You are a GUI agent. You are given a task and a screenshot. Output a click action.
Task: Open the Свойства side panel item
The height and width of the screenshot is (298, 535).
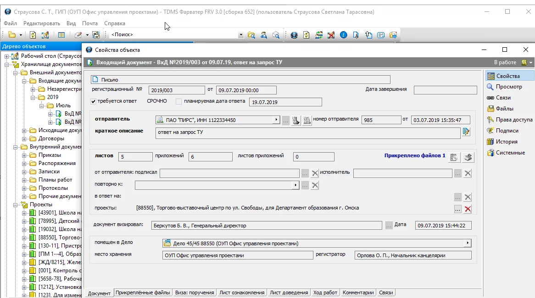click(x=509, y=76)
